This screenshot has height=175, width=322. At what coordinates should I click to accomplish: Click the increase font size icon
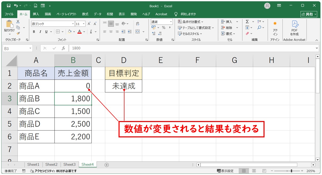[89, 24]
